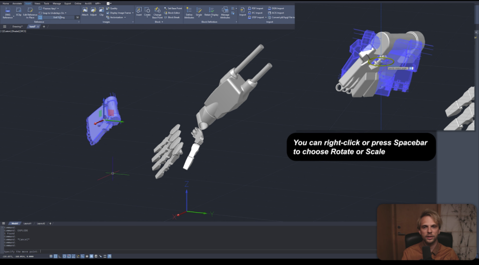
Task: Click the STEP Import button
Action: (x=256, y=17)
